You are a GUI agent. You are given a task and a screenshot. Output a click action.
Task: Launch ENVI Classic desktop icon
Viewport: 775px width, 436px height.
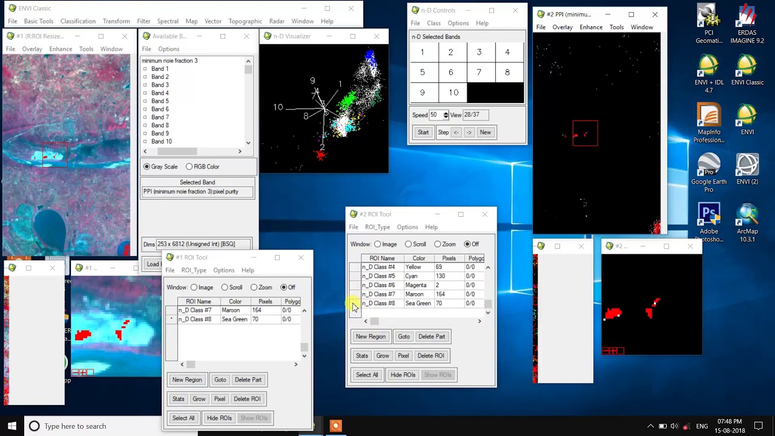pyautogui.click(x=747, y=70)
